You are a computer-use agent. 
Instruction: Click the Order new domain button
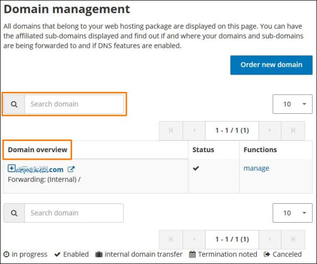[x=271, y=65]
